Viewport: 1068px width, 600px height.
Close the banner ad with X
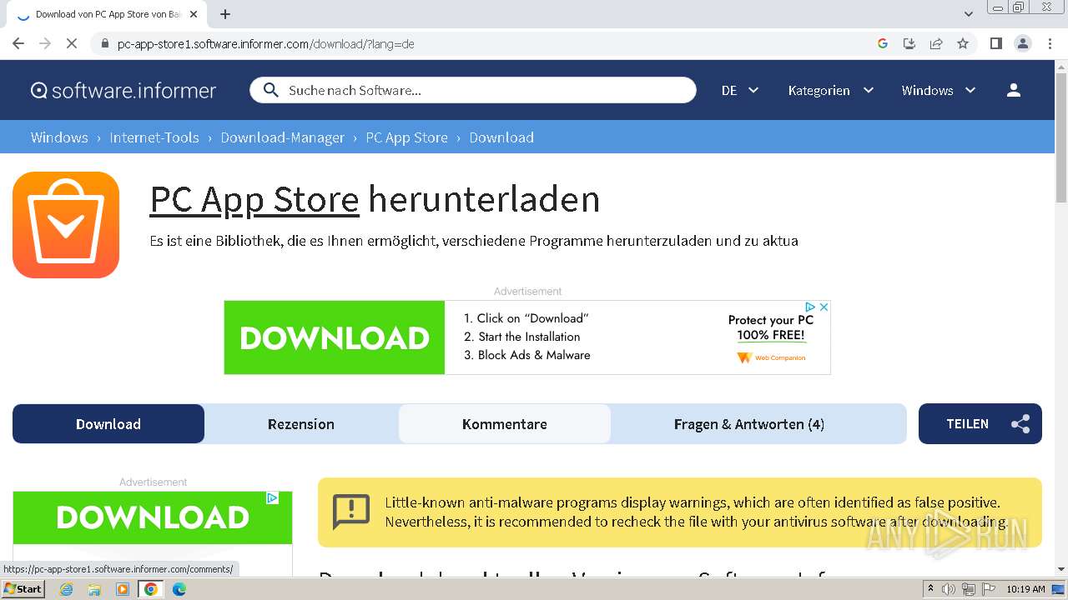824,307
